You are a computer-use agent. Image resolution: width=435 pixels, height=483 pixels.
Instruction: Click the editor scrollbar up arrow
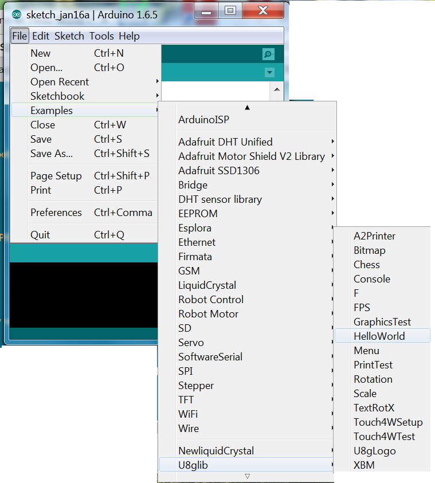point(277,89)
